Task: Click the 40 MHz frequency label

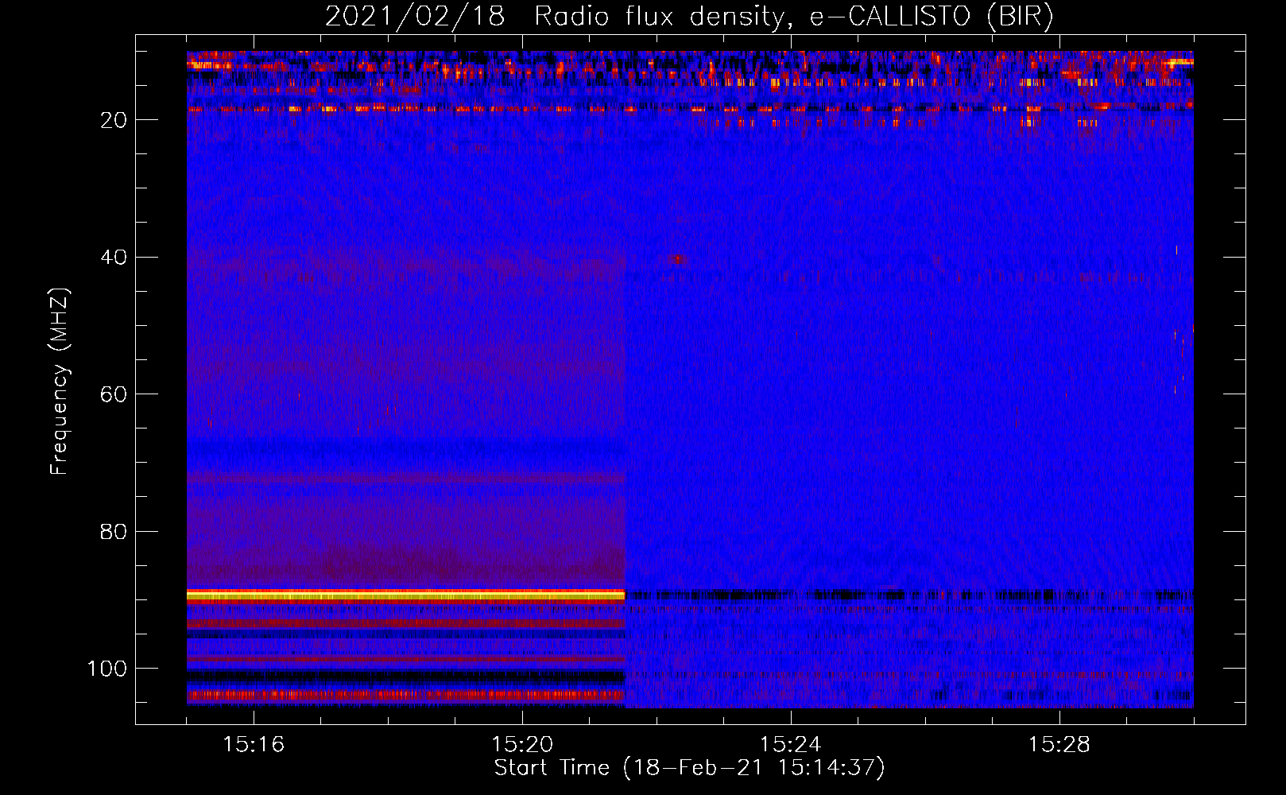Action: click(114, 258)
